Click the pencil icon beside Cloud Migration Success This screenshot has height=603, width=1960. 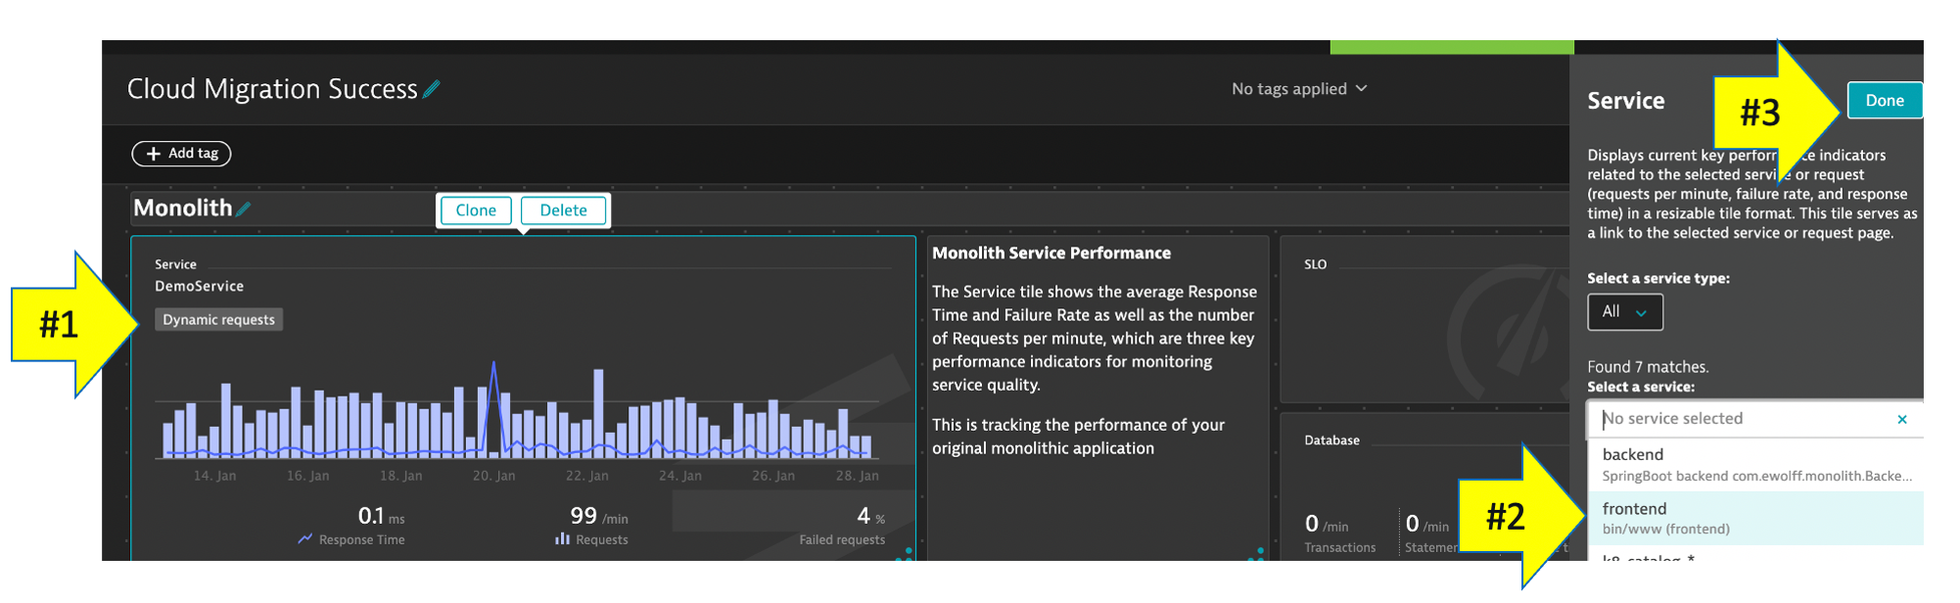pos(432,89)
